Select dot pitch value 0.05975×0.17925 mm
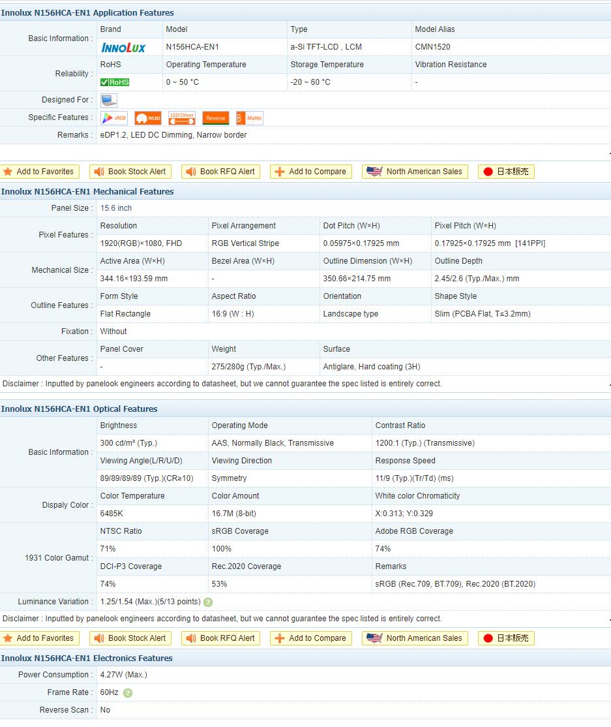The width and height of the screenshot is (611, 727). [x=361, y=243]
